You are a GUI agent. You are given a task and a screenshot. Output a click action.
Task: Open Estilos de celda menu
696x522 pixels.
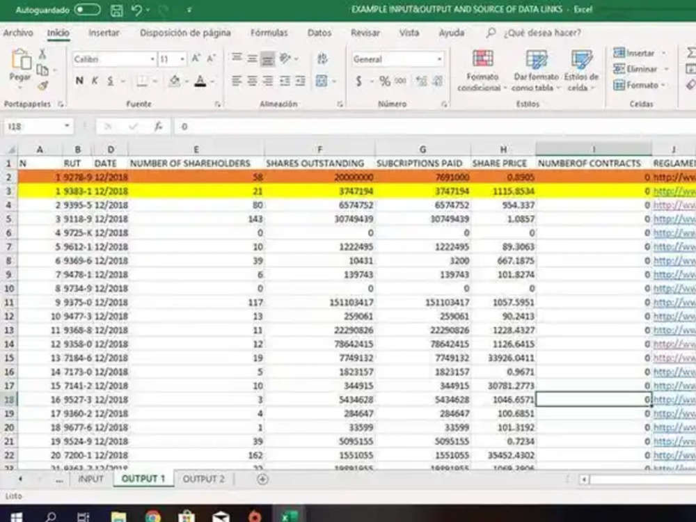(581, 70)
